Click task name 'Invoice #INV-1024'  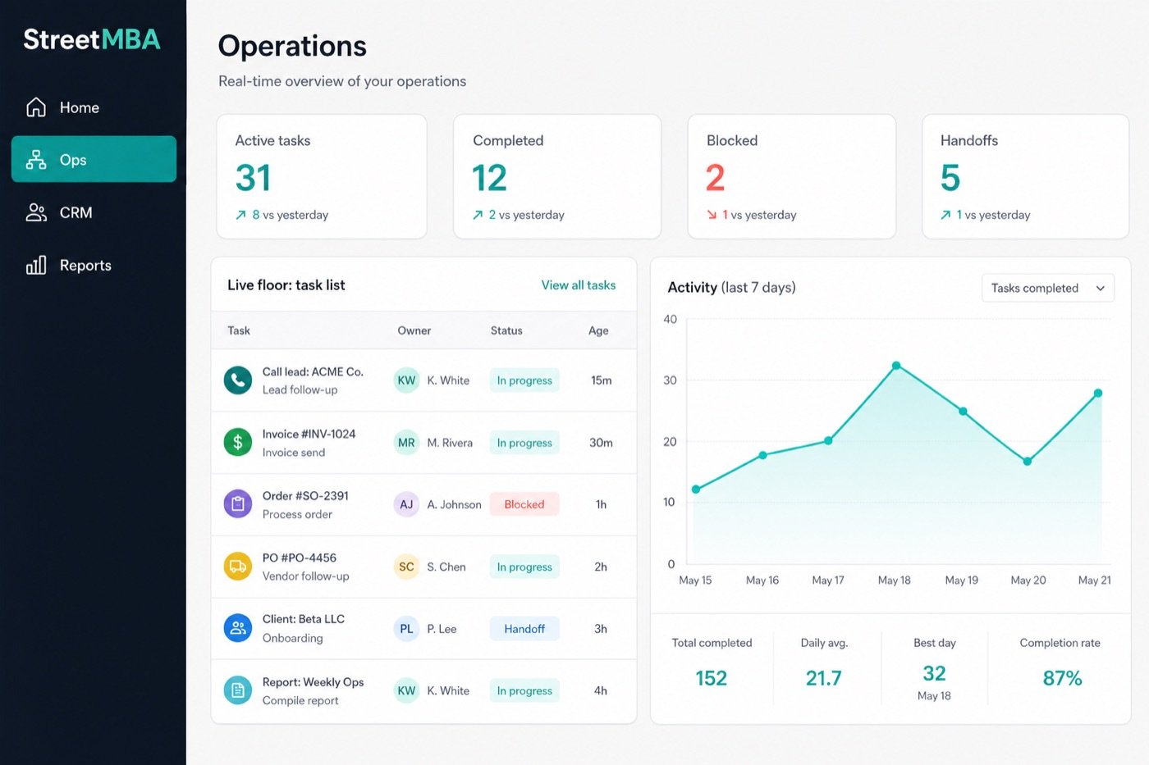(x=309, y=434)
